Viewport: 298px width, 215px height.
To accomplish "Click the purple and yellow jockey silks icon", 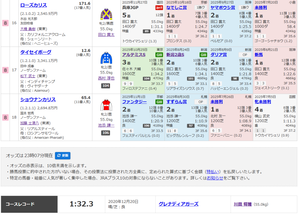I will click(106, 14).
